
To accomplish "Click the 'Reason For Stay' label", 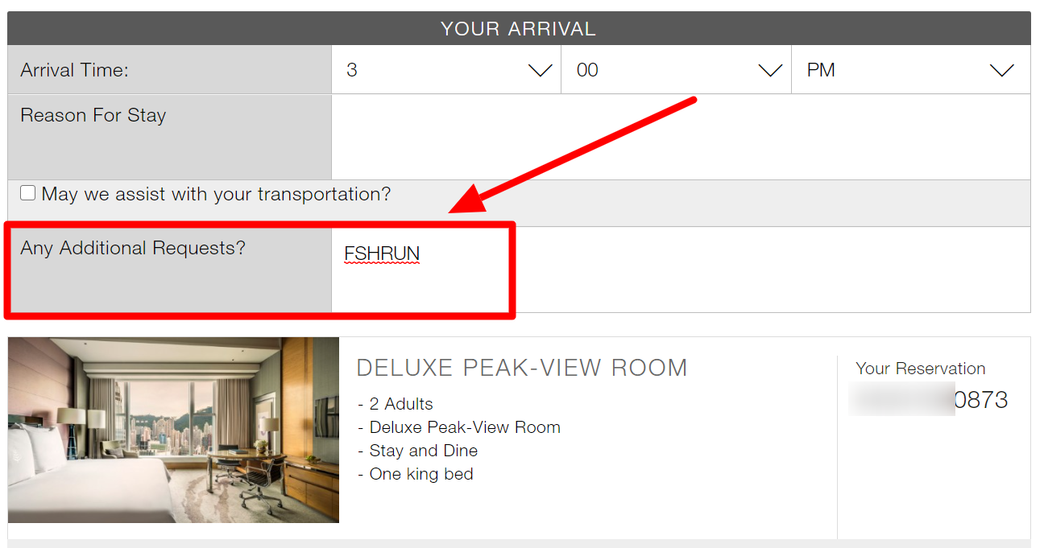I will [93, 115].
